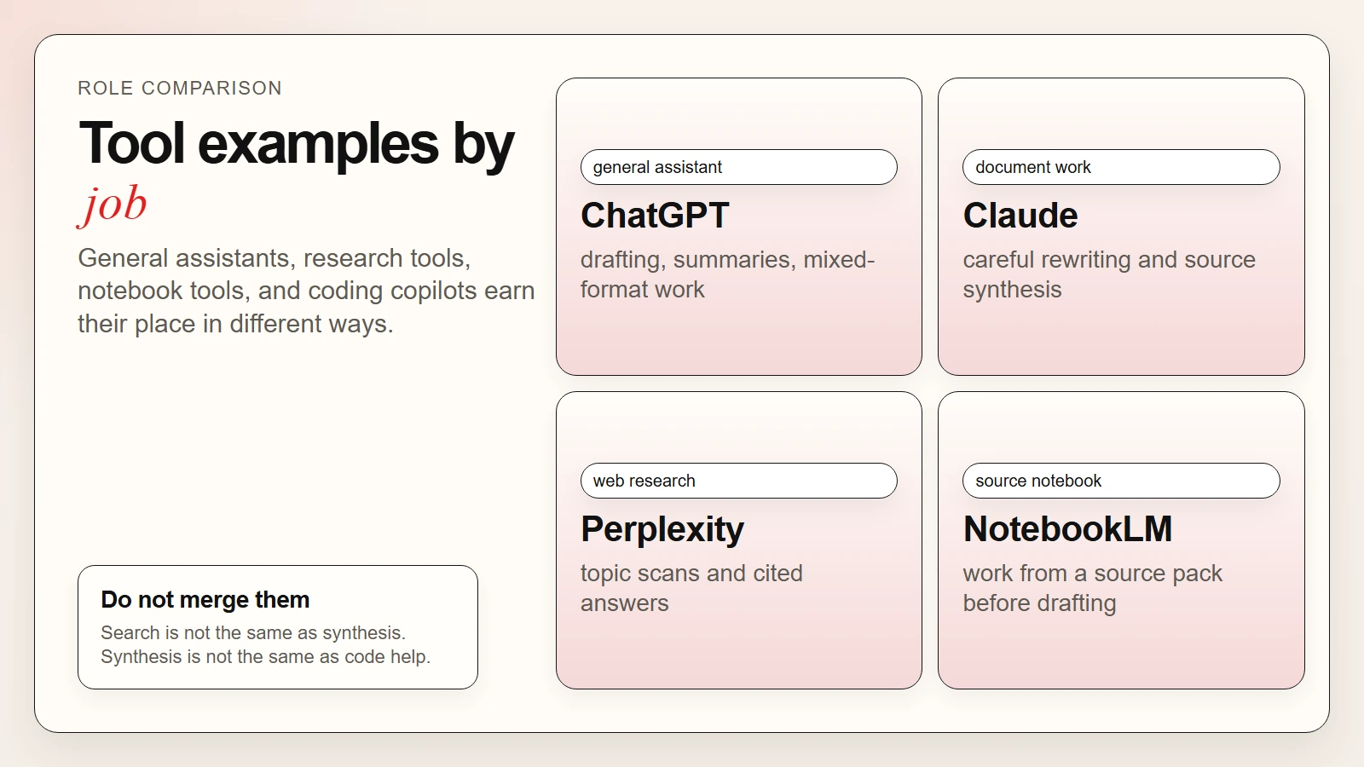Screen dimensions: 1364x767
Task: Click the red italic word 'job'
Action: click(x=113, y=205)
